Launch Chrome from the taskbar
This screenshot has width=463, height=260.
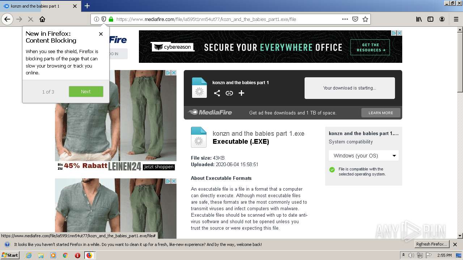(65, 255)
